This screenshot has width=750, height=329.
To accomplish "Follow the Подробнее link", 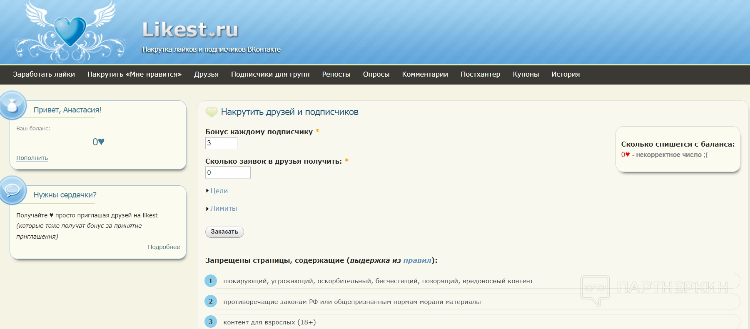I will [164, 247].
